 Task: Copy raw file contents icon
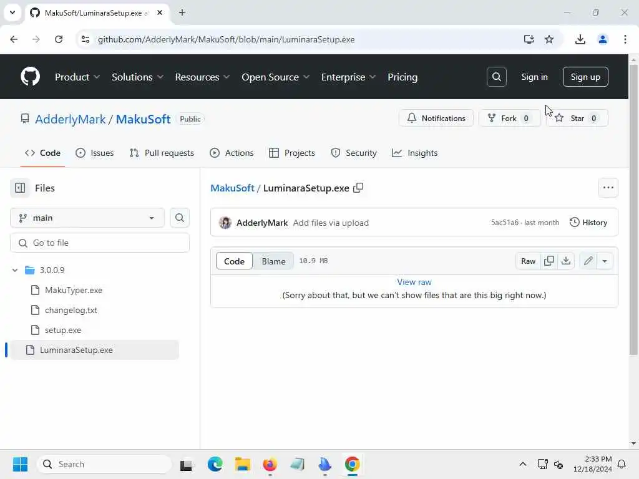(549, 261)
